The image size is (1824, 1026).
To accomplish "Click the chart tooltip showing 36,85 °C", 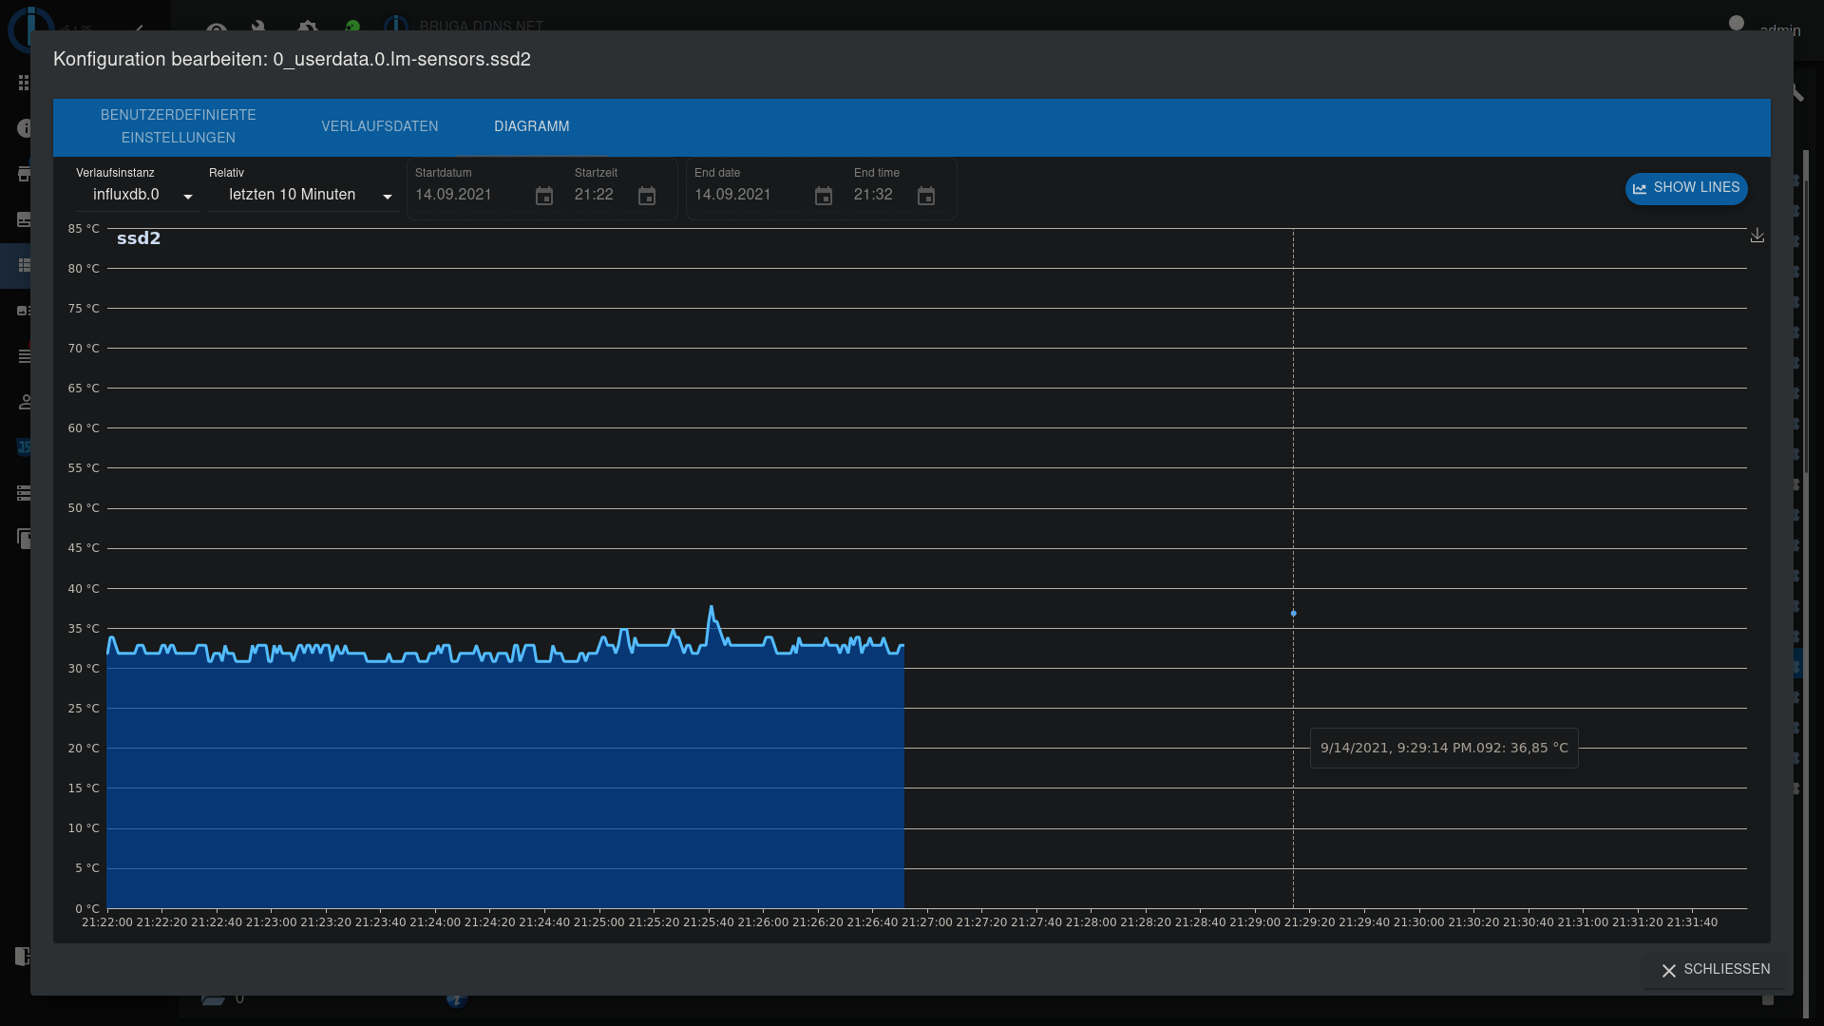I will (1444, 748).
